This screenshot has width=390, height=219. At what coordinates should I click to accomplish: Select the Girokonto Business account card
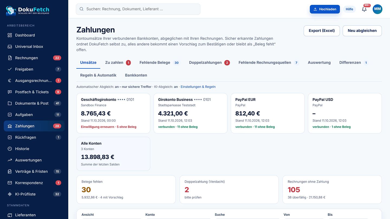tap(190, 113)
